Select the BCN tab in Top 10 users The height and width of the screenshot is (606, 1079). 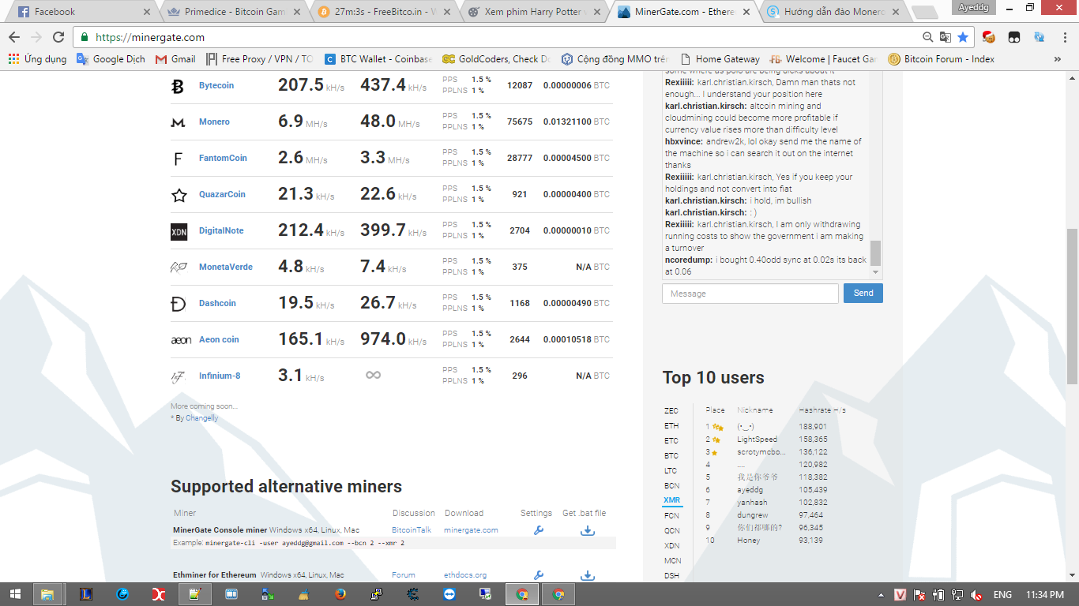click(671, 486)
